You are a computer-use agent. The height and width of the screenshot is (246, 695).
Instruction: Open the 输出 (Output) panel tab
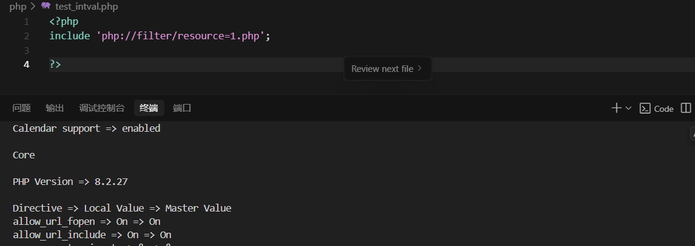pyautogui.click(x=55, y=108)
